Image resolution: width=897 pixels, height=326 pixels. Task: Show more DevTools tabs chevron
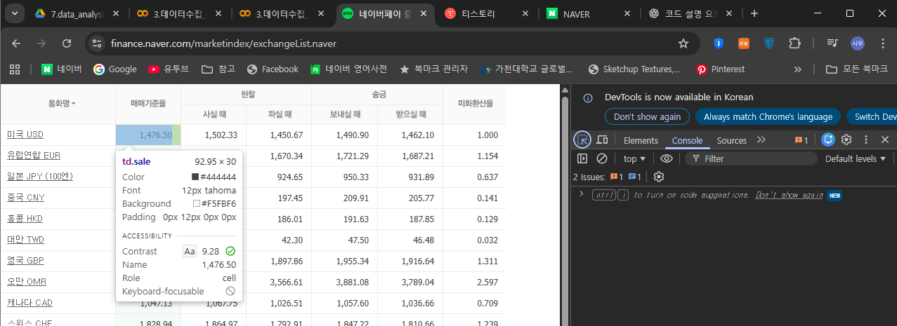coord(761,140)
